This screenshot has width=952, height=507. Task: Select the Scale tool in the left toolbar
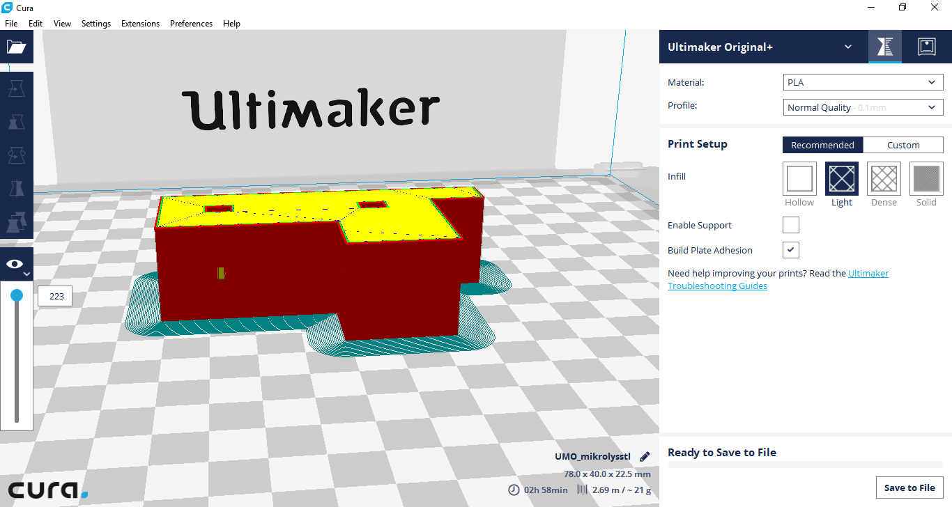[16, 122]
